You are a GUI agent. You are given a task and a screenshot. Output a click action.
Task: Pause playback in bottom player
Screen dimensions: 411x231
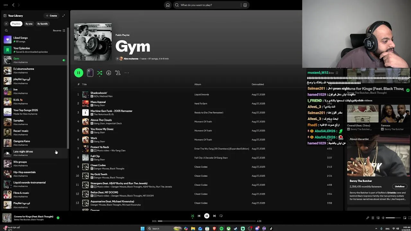207,216
